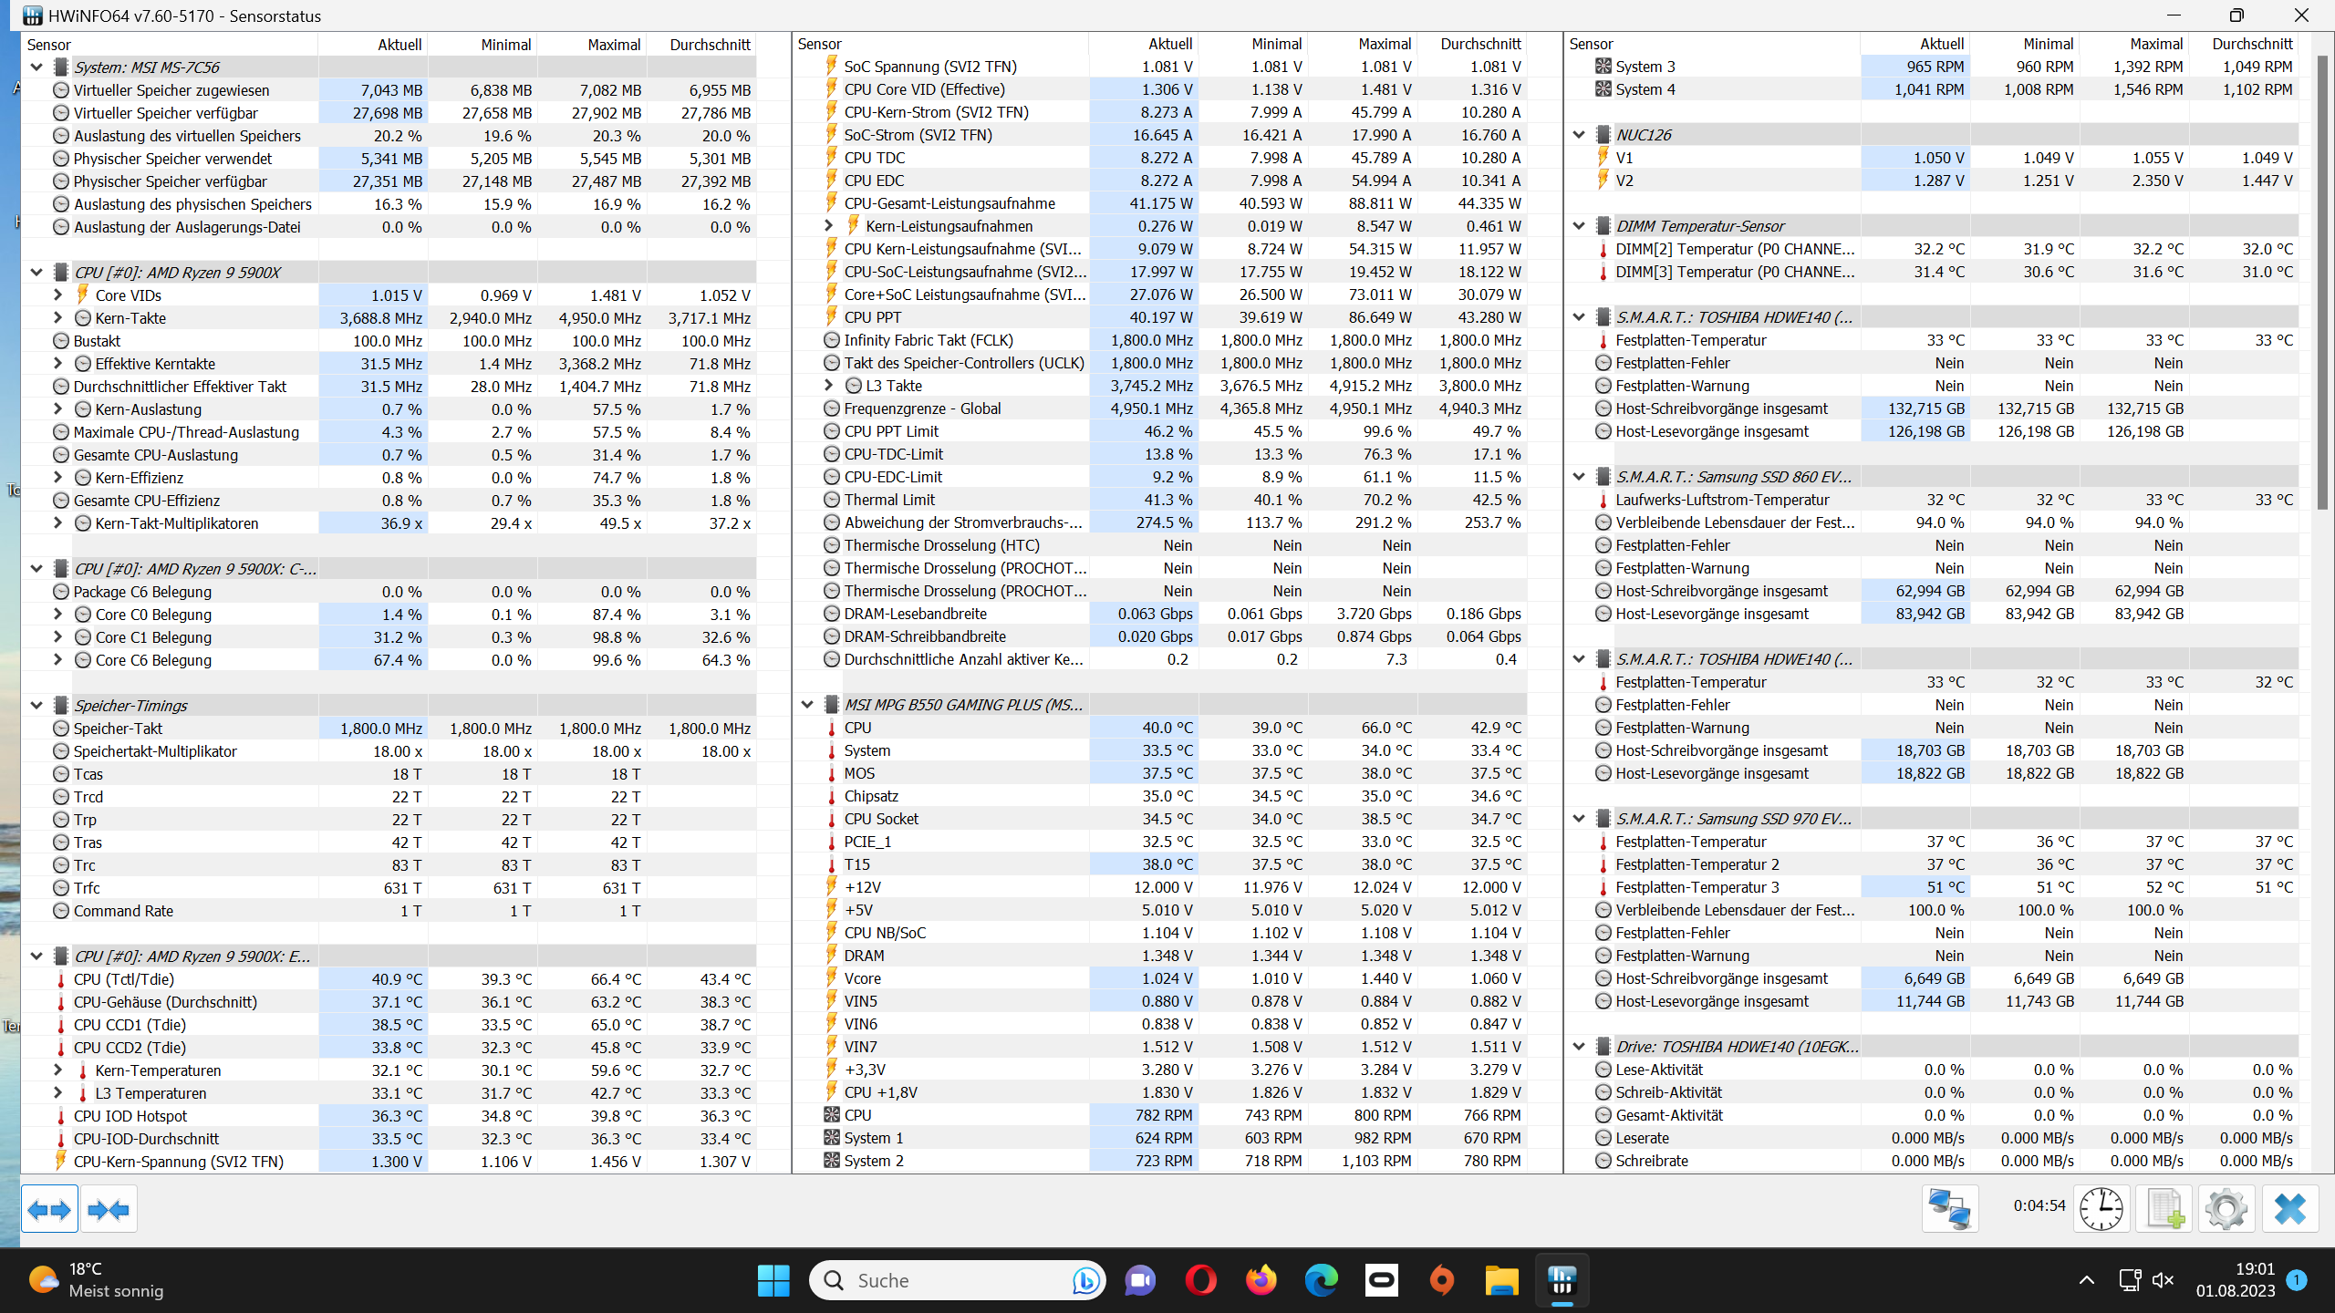Viewport: 2335px width, 1313px height.
Task: Collapse the NUC126 sensor group
Action: (1579, 134)
